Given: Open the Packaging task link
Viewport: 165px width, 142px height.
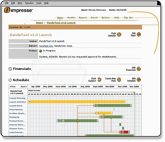Looking at the screenshot, I should point(14,117).
